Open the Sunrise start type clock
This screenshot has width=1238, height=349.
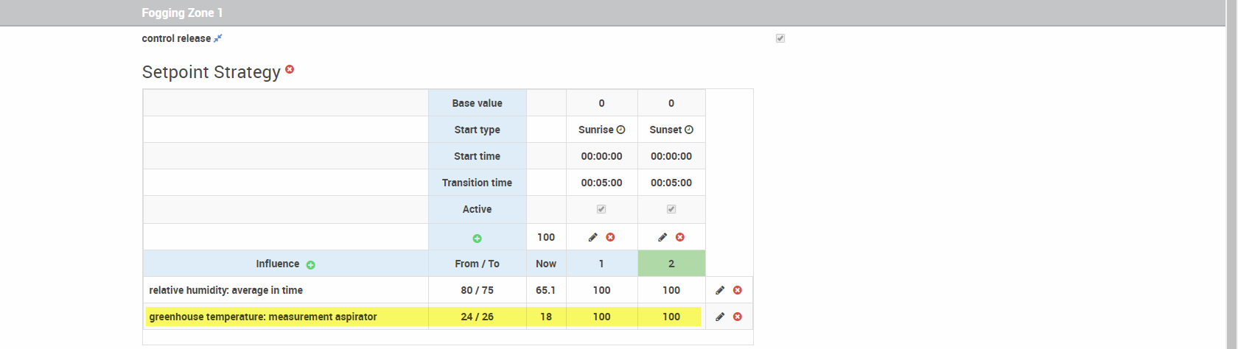click(x=620, y=130)
